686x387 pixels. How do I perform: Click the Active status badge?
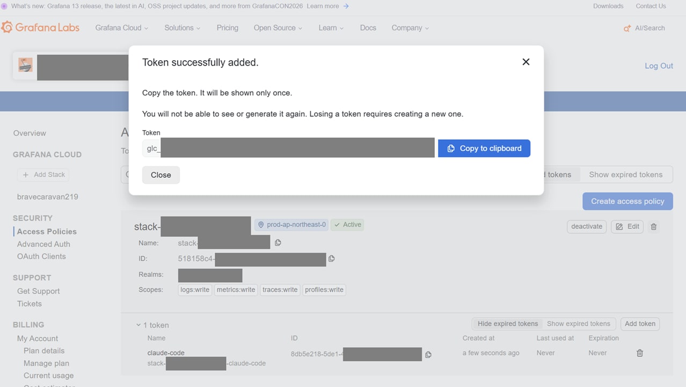point(347,225)
